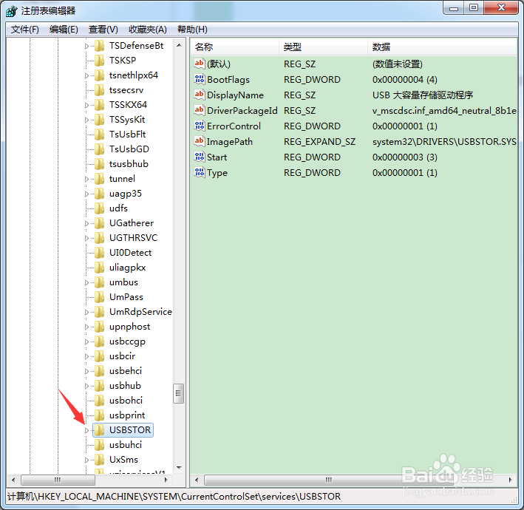Select the usbehci tree key
524x510 pixels.
click(x=126, y=371)
